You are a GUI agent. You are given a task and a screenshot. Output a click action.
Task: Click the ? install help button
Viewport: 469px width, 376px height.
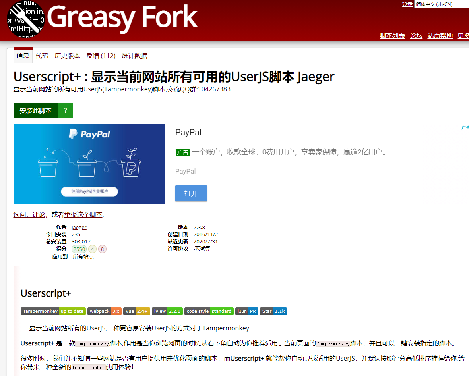[x=66, y=110]
